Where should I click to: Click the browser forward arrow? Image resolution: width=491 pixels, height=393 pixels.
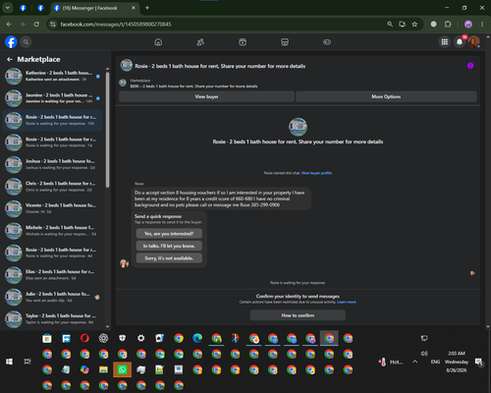[23, 25]
